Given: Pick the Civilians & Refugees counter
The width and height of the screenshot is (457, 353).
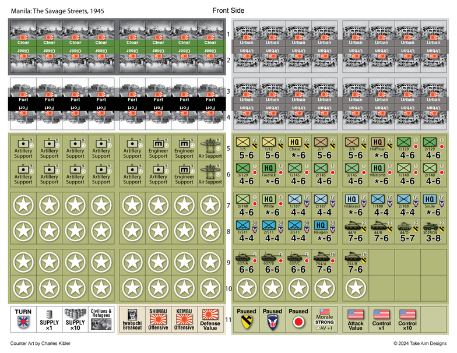Looking at the screenshot, I should tap(101, 319).
